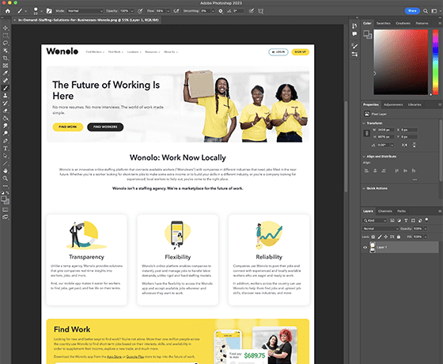Toggle pressure for opacity in options bar
The image size is (443, 364).
(x=140, y=11)
